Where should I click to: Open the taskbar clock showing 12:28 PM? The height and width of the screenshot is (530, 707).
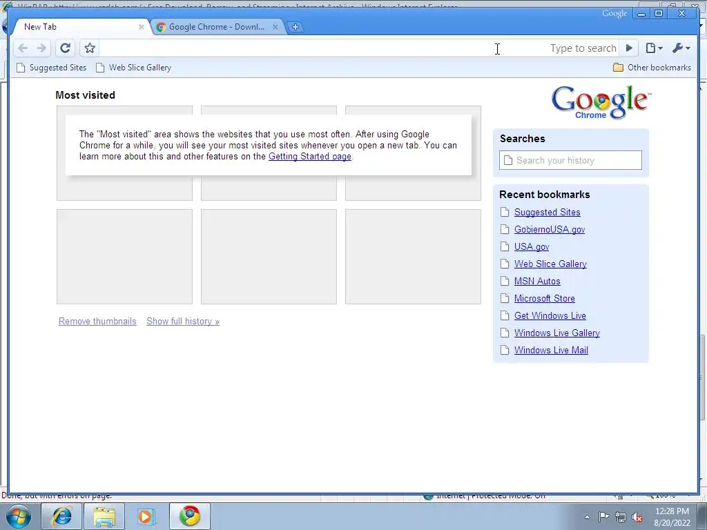(x=672, y=517)
